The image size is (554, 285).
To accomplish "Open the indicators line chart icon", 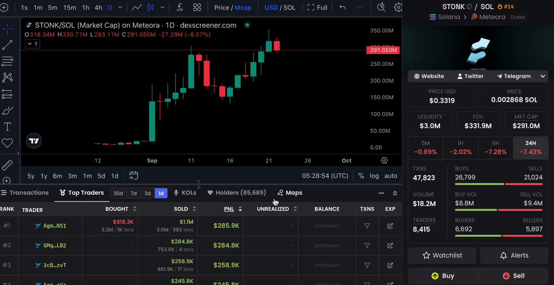I will 136,7.
